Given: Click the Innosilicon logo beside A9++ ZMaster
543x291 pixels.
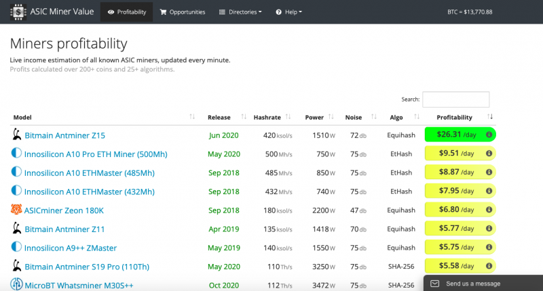Looking at the screenshot, I should coord(16,248).
